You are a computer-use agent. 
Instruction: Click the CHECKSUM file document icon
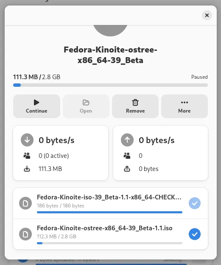(25, 203)
